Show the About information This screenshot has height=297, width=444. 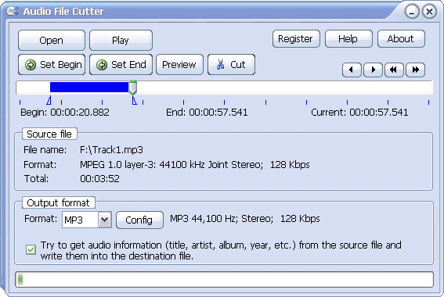point(401,39)
